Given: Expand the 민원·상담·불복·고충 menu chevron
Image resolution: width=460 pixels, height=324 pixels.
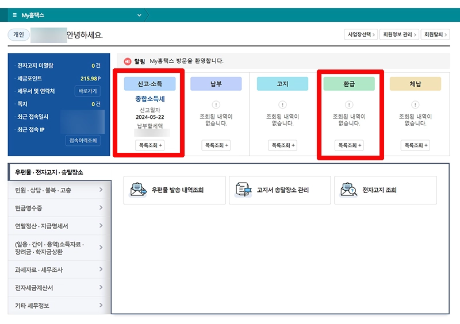Looking at the screenshot, I should coord(101,190).
